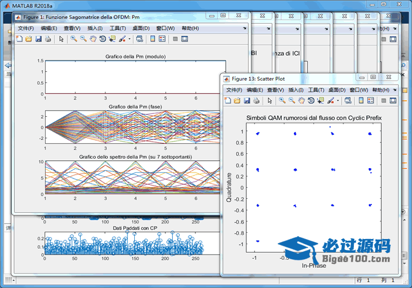Click Link Plot icon in Figure 13 toolbar
Viewport: 412px width, 288px height.
click(x=347, y=101)
